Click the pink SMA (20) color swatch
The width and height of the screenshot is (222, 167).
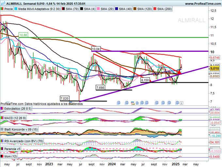tap(98, 9)
